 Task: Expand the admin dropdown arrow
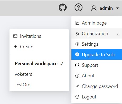[117, 8]
